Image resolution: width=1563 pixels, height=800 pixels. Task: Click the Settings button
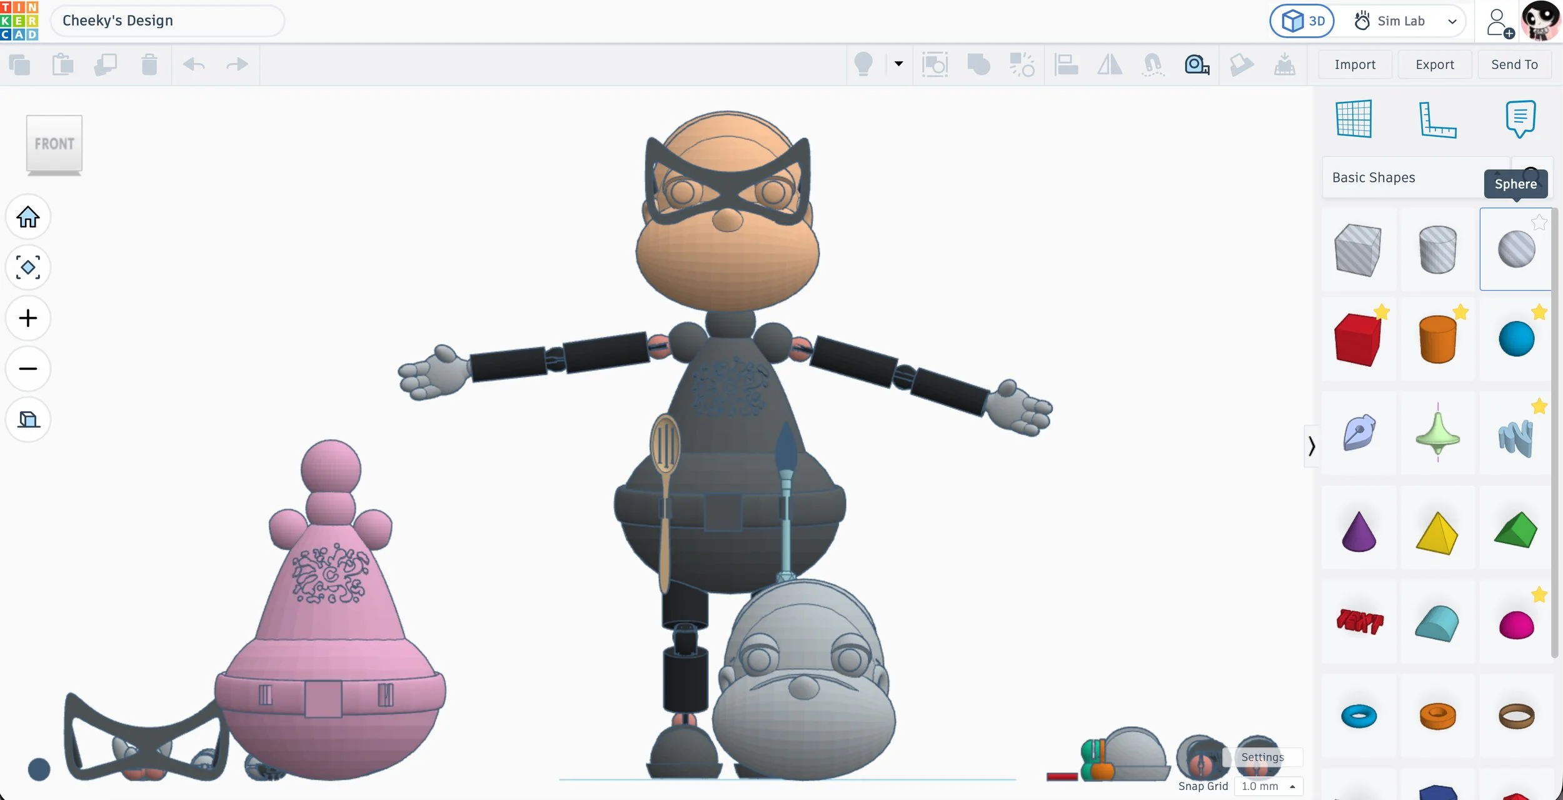coord(1262,757)
